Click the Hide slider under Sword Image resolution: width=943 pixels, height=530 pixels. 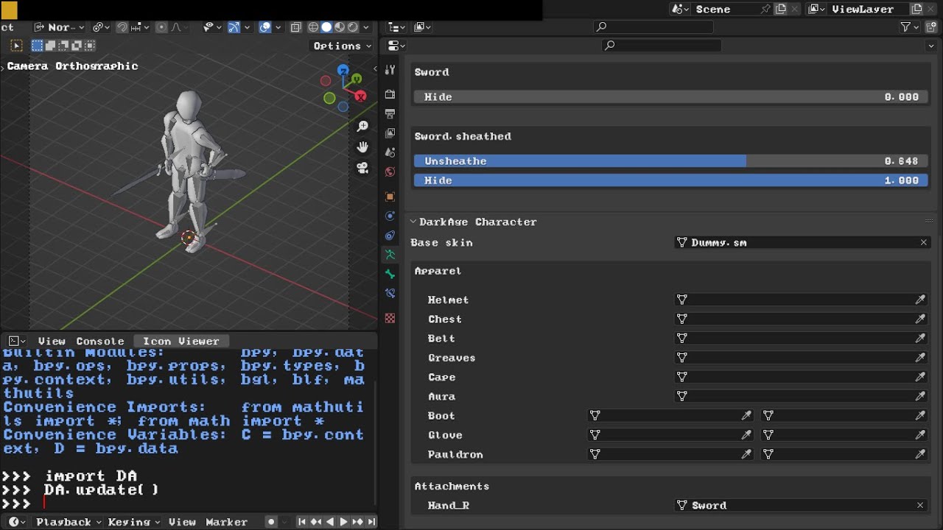coord(670,97)
